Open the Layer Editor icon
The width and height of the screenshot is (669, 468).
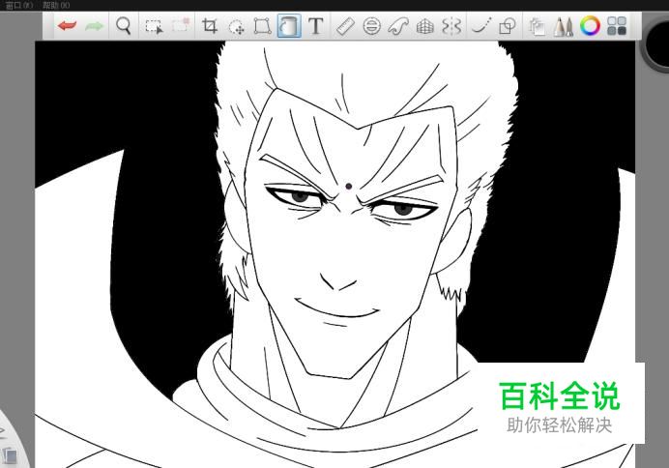pos(537,27)
